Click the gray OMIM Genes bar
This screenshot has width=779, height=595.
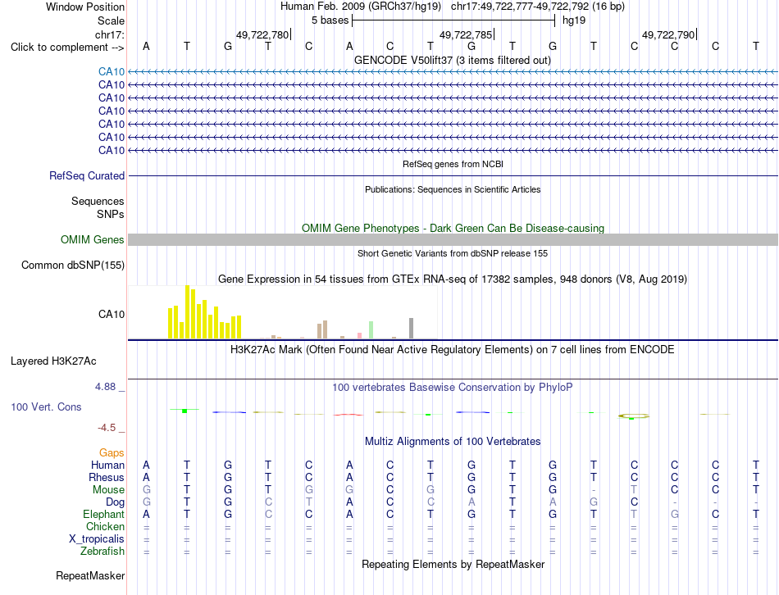click(453, 240)
